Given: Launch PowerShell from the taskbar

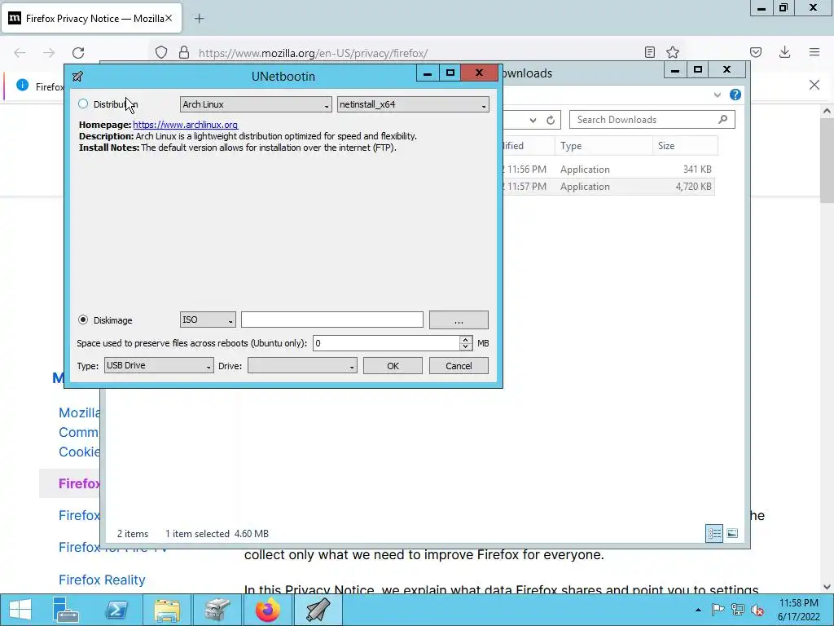Looking at the screenshot, I should [116, 610].
